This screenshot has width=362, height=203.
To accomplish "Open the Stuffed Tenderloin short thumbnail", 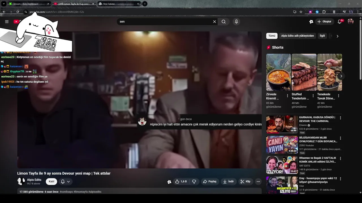I will point(304,72).
